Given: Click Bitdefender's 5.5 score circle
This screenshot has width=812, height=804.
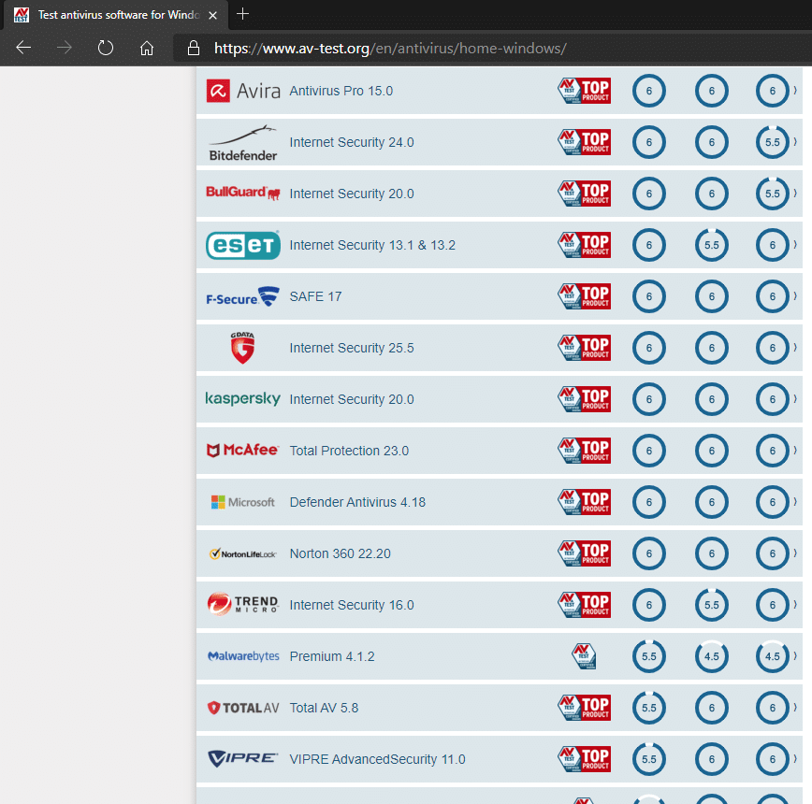Looking at the screenshot, I should coord(772,142).
